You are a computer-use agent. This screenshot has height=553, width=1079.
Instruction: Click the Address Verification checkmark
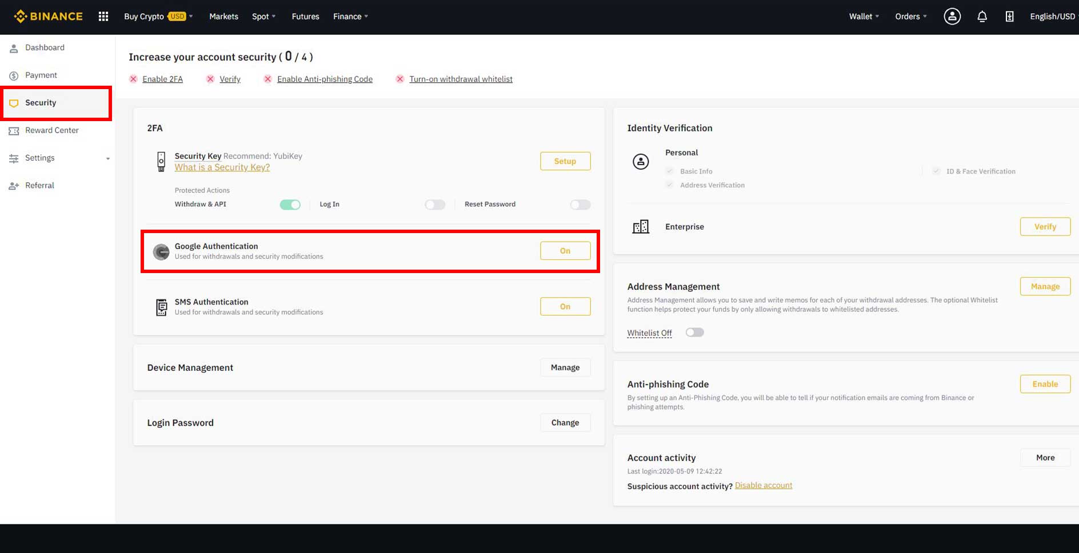point(670,185)
